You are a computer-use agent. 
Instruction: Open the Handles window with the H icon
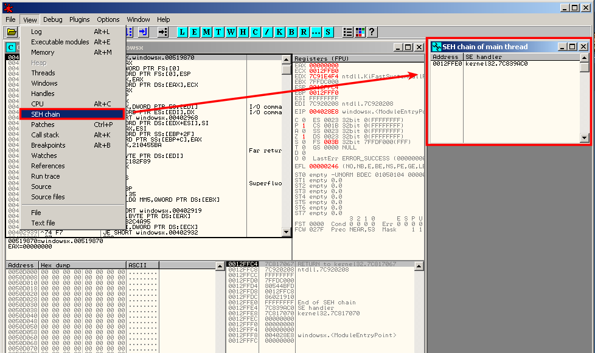244,32
